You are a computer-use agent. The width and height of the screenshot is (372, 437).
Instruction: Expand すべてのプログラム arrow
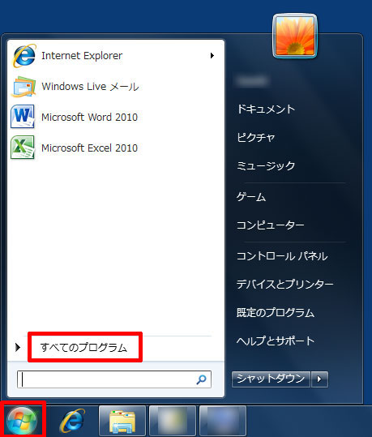[x=18, y=347]
